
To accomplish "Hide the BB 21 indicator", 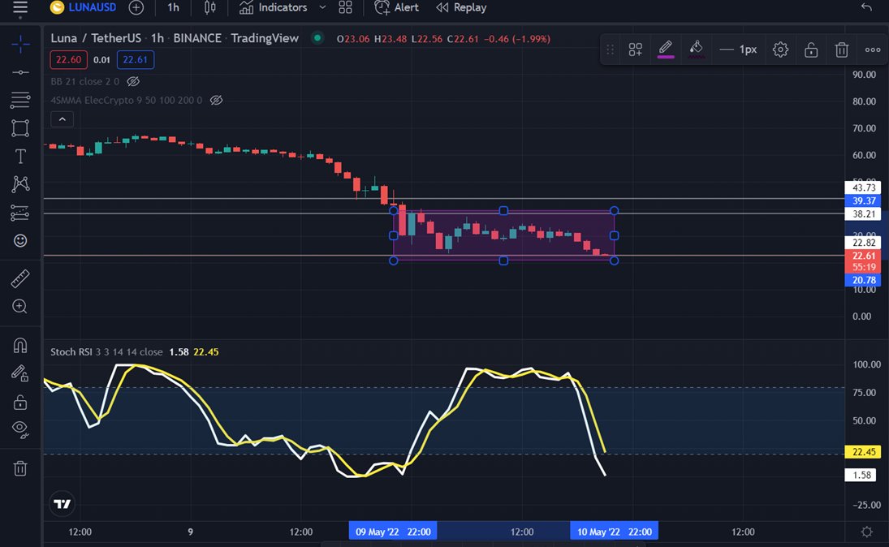I will pyautogui.click(x=134, y=81).
